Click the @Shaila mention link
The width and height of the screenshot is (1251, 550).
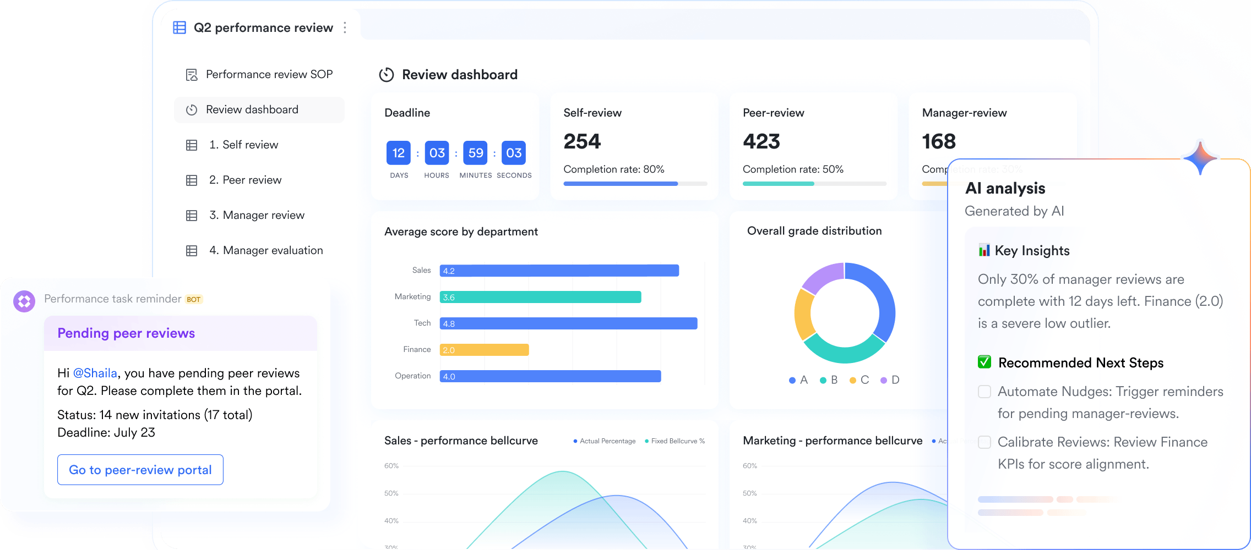(95, 373)
